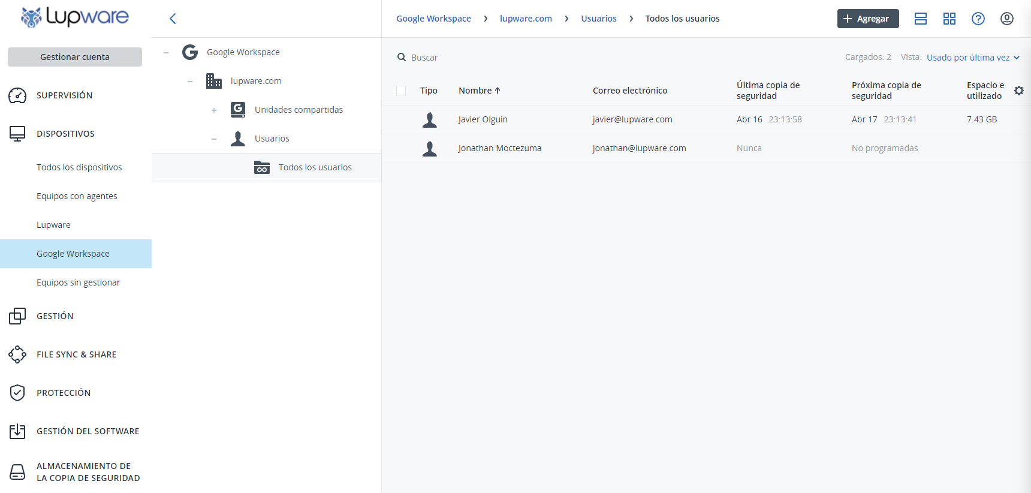Image resolution: width=1031 pixels, height=493 pixels.
Task: Click the Todos los usuarios folder icon
Action: coord(262,167)
